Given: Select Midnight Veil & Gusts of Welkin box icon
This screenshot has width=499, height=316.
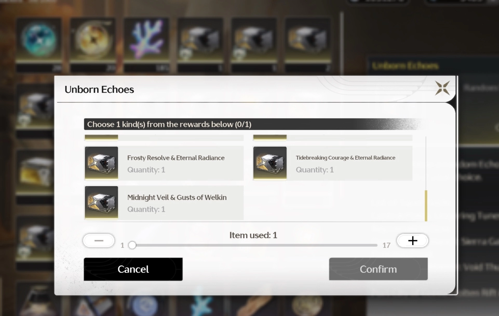Looking at the screenshot, I should [102, 202].
